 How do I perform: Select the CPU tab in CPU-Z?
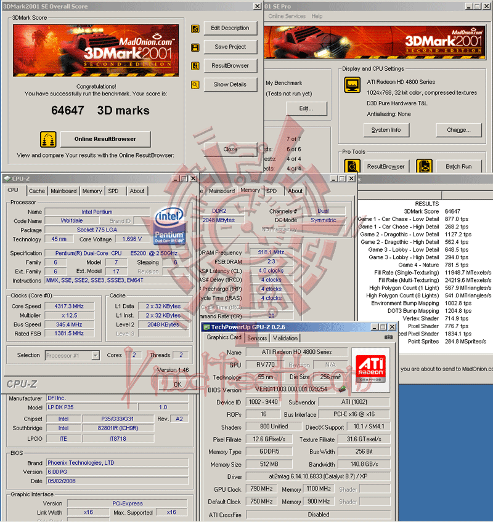(13, 190)
